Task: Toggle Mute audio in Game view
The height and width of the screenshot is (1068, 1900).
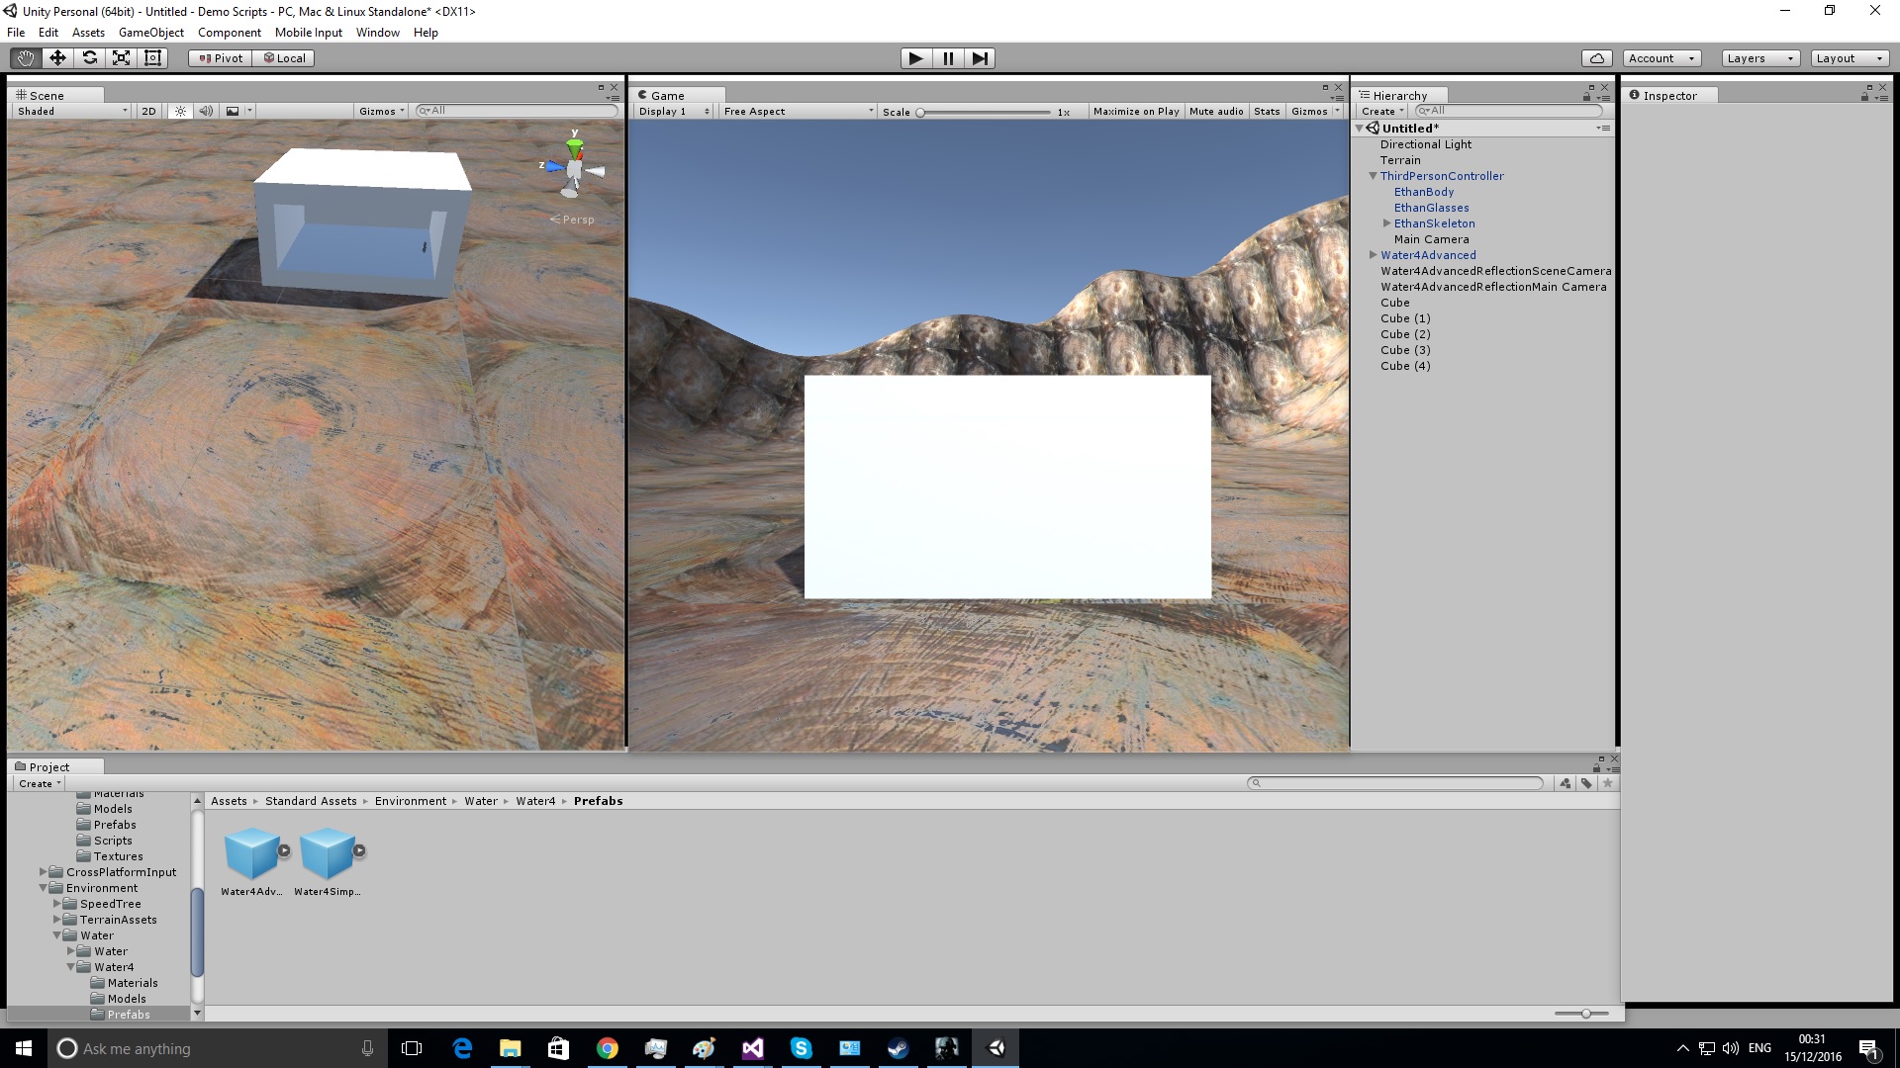Action: (1216, 111)
